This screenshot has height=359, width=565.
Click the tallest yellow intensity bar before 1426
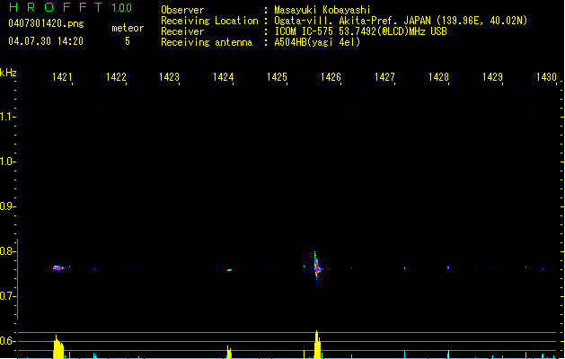point(317,345)
